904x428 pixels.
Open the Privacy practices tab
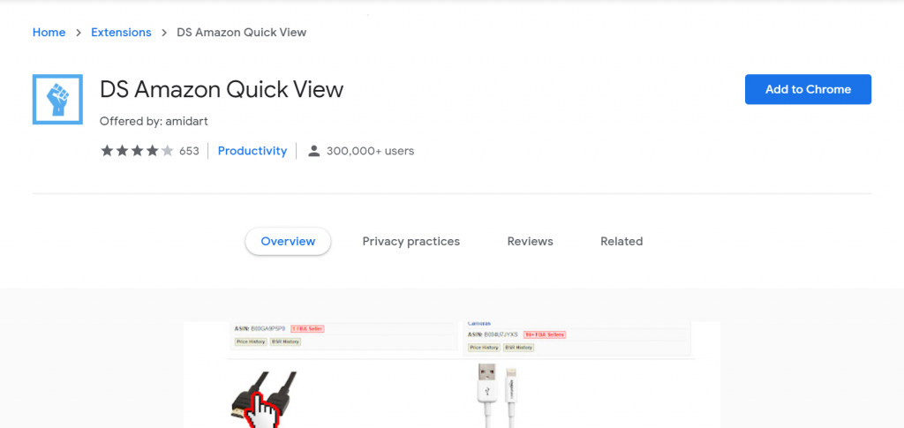pyautogui.click(x=411, y=242)
